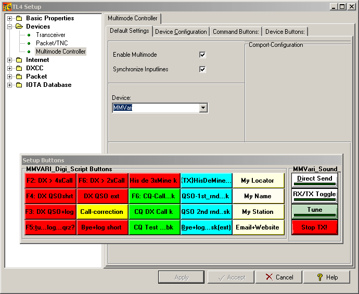The height and width of the screenshot is (294, 359).
Task: Click the F5:tu...log...qrz? button
Action: click(50, 227)
